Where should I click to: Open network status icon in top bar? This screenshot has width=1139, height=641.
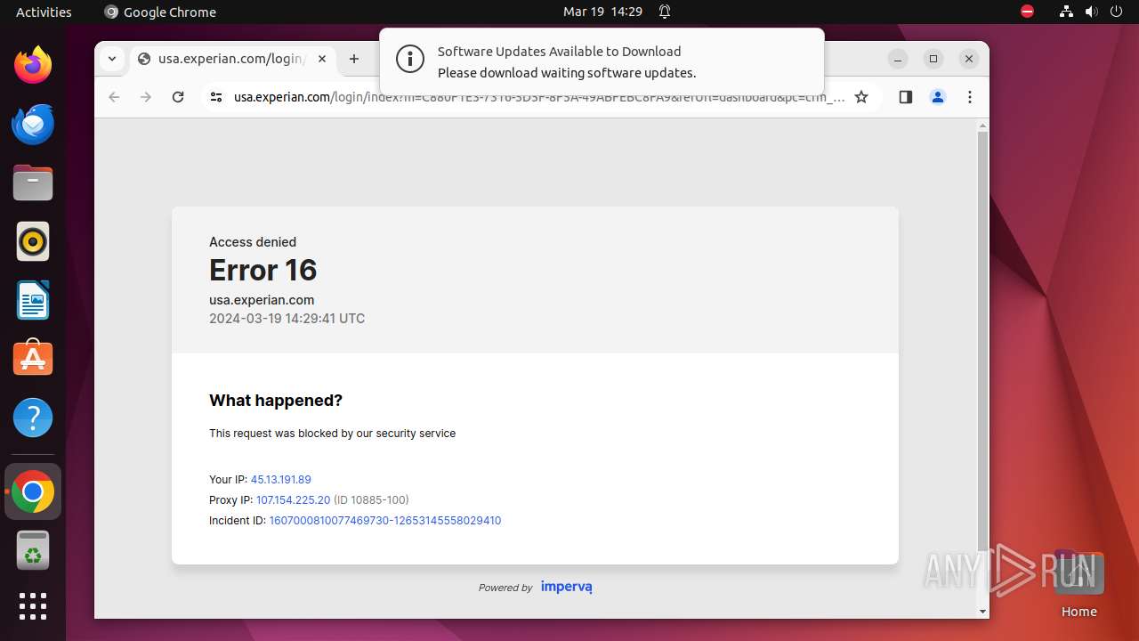click(1066, 12)
